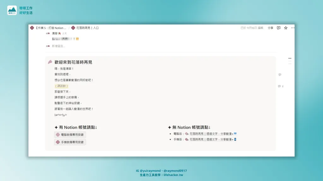Click the 歡迎來到花落時再見 heading
Screen dimensions: 323x181
coord(73,63)
